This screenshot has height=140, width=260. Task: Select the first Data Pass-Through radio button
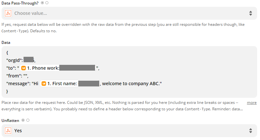[x=43, y=3]
